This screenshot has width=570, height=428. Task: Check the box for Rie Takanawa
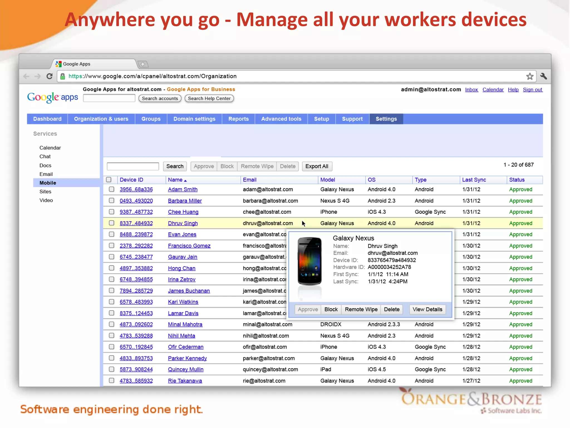tap(112, 380)
